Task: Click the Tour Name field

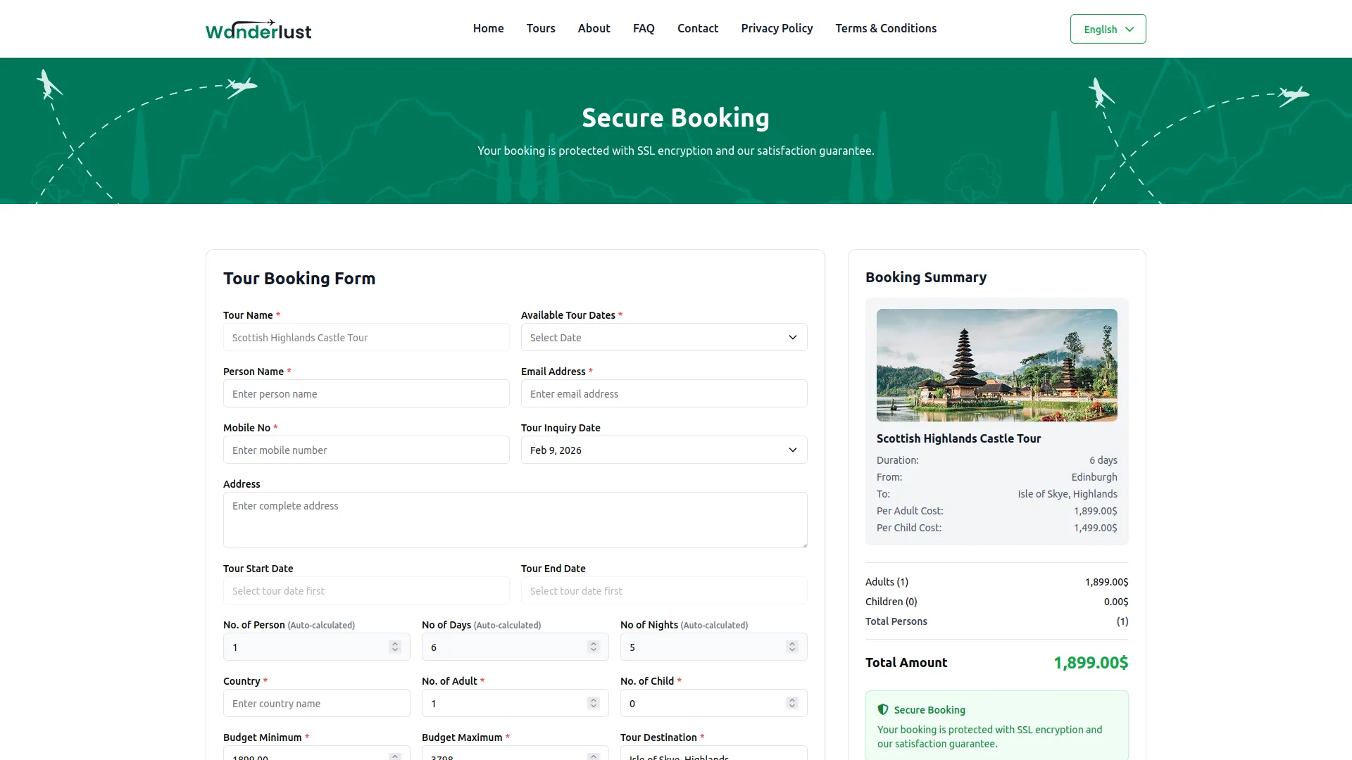Action: (x=366, y=337)
